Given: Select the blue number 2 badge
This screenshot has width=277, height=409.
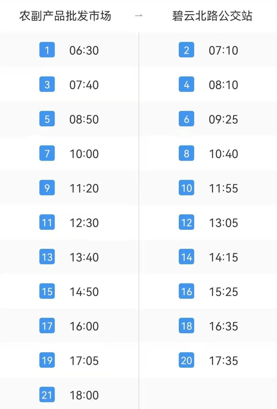Looking at the screenshot, I should click(x=186, y=50).
